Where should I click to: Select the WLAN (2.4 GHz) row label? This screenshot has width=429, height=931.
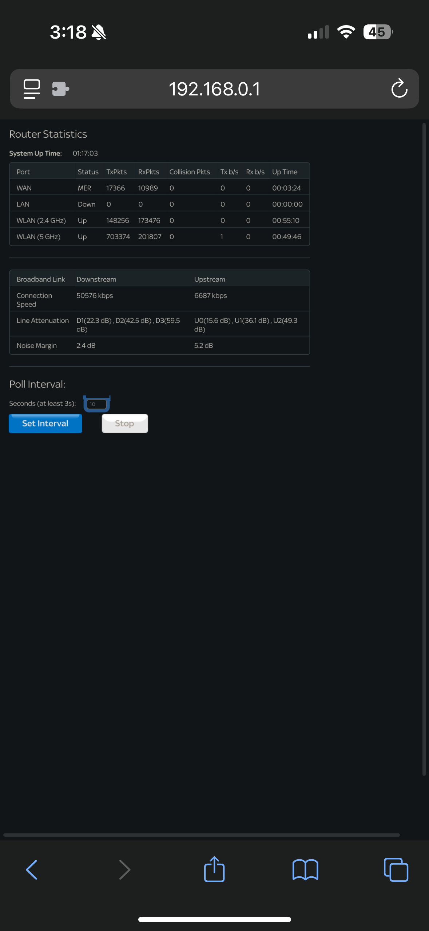tap(41, 220)
